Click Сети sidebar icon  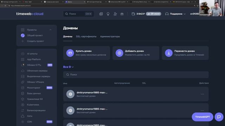[x=22, y=116]
